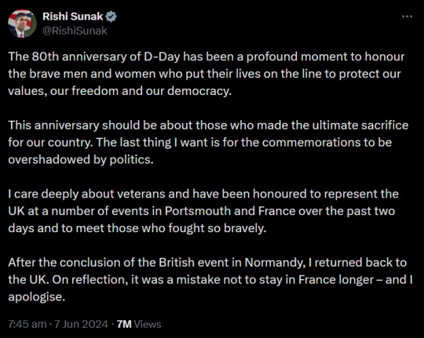Click the line starting "This anniversary should be"
The height and width of the screenshot is (338, 424).
208,125
